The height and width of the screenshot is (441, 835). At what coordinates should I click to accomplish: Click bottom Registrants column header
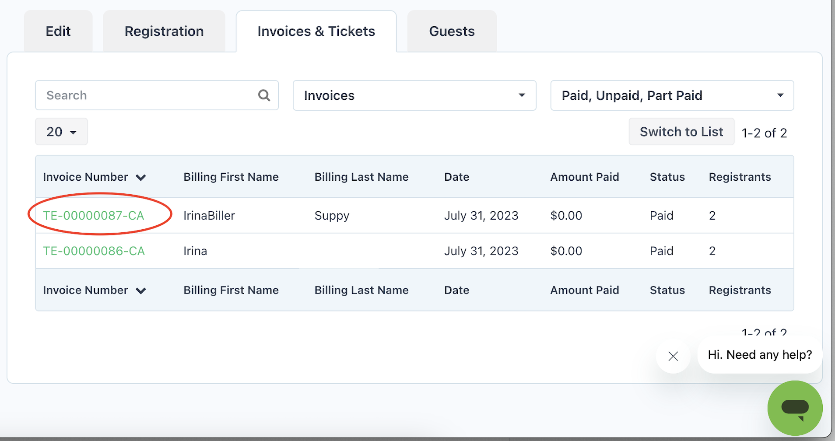click(740, 290)
